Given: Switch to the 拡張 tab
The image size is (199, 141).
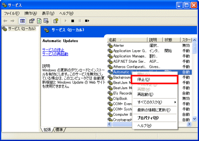Looking at the screenshot, I should [x=47, y=129].
